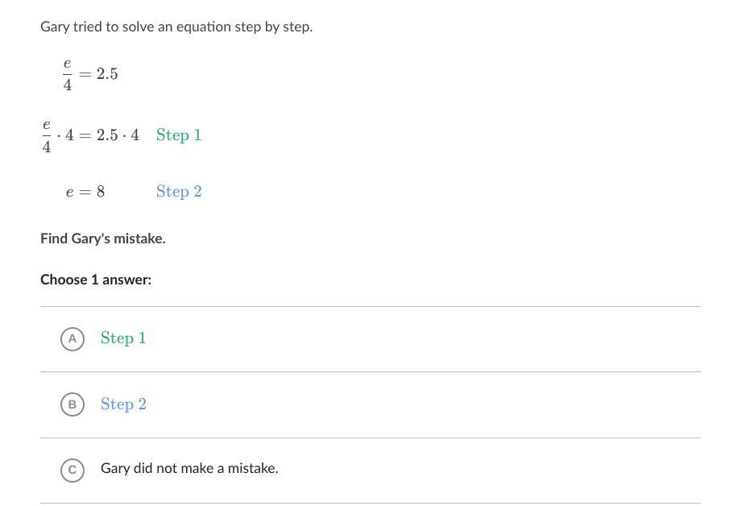Viewport: 746px width, 506px height.
Task: Click the 2.5 in the original equation
Action: pyautogui.click(x=107, y=74)
